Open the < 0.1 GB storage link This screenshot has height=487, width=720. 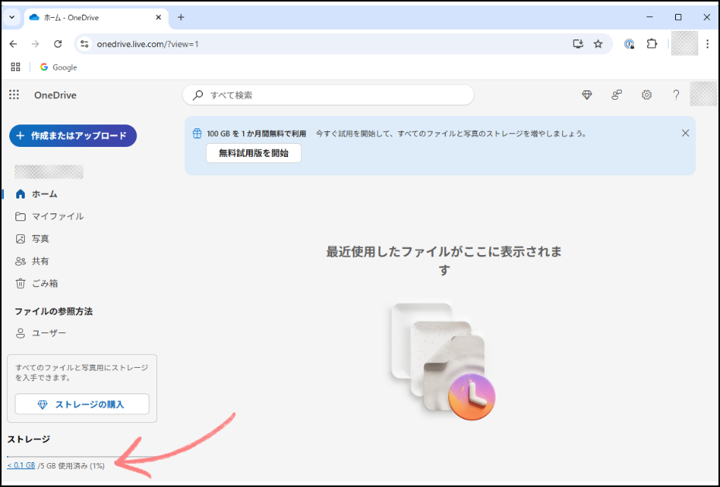coord(21,465)
